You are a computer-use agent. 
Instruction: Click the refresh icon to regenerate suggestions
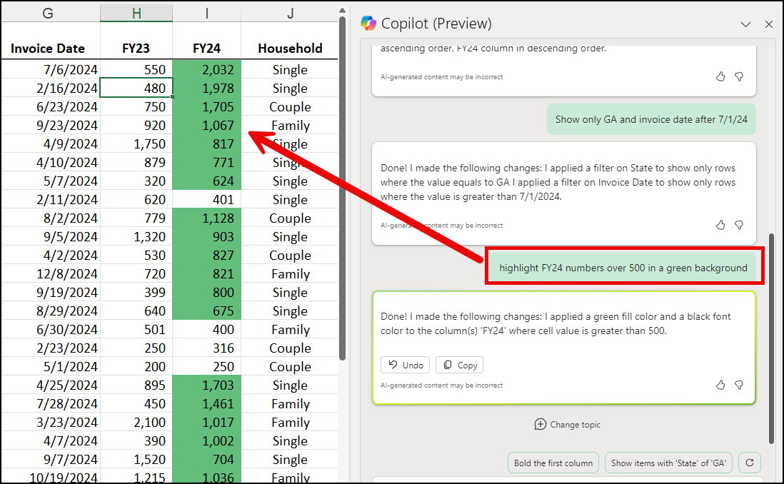[749, 463]
